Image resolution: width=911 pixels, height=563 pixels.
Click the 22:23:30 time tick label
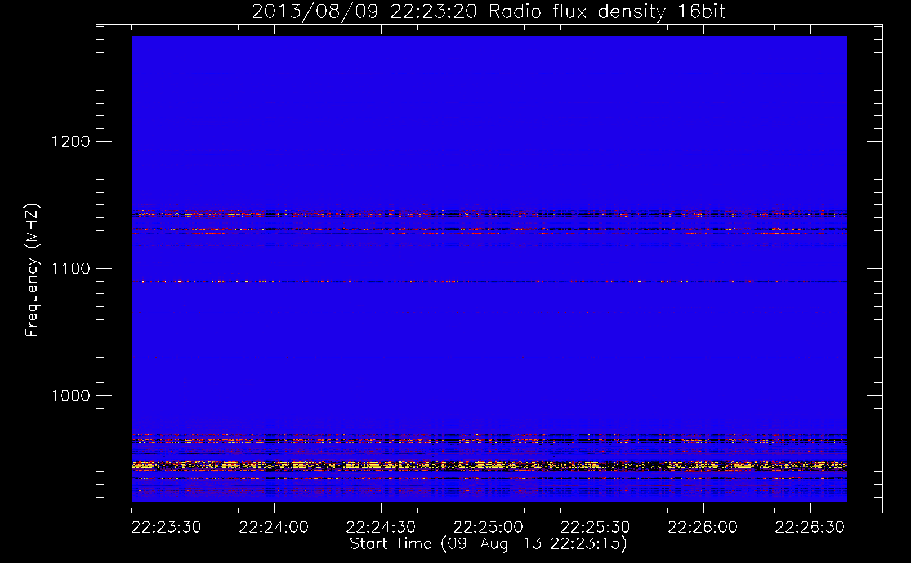click(x=167, y=528)
